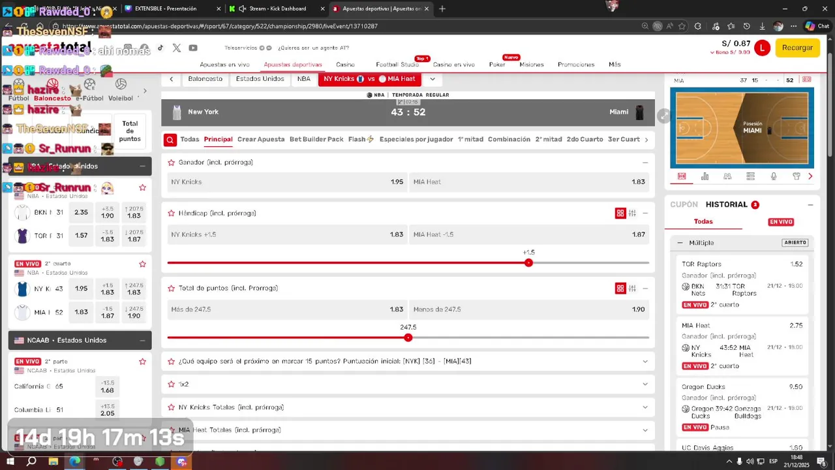The width and height of the screenshot is (835, 470).
Task: Switch Hándicap to grid layout icon
Action: [620, 213]
